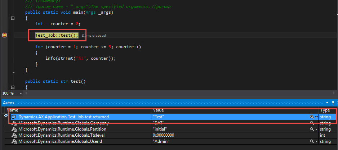Screen dimensions: 338x150
Task: Click the highlighted Test_Job::test() statement
Action: [57, 35]
